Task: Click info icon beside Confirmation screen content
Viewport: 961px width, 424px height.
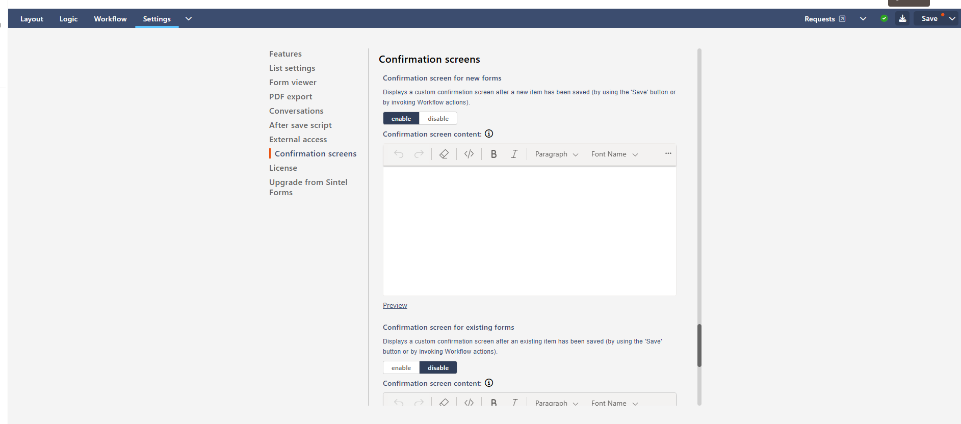Action: (489, 134)
